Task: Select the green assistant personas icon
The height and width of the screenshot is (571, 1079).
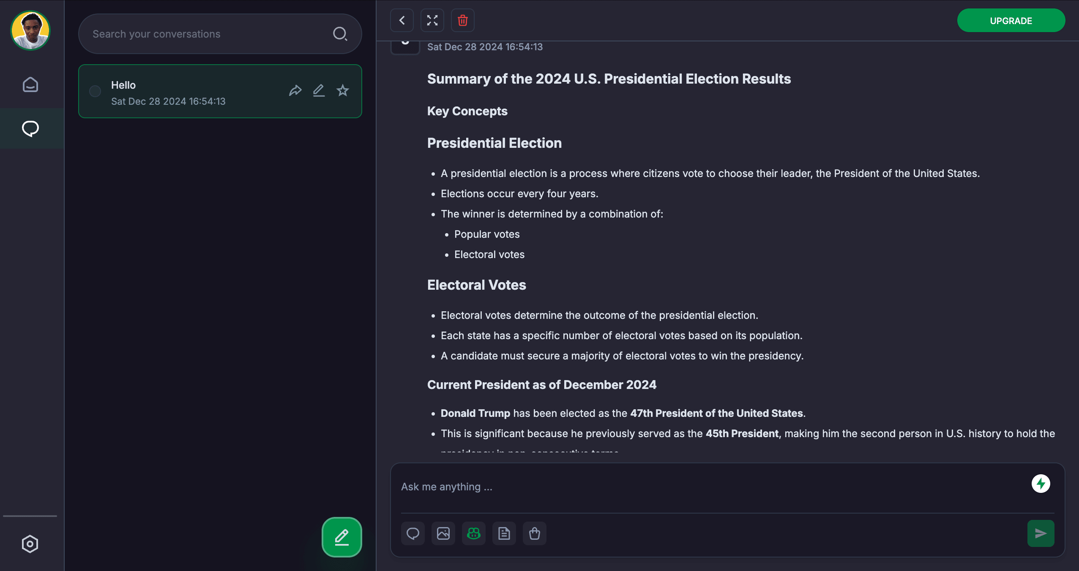Action: click(474, 533)
